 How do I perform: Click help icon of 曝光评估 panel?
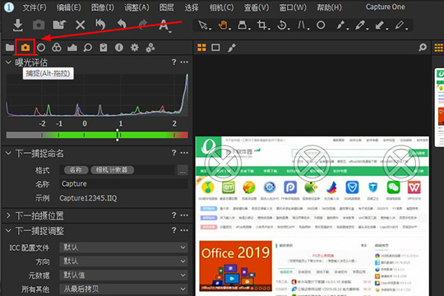pyautogui.click(x=173, y=62)
